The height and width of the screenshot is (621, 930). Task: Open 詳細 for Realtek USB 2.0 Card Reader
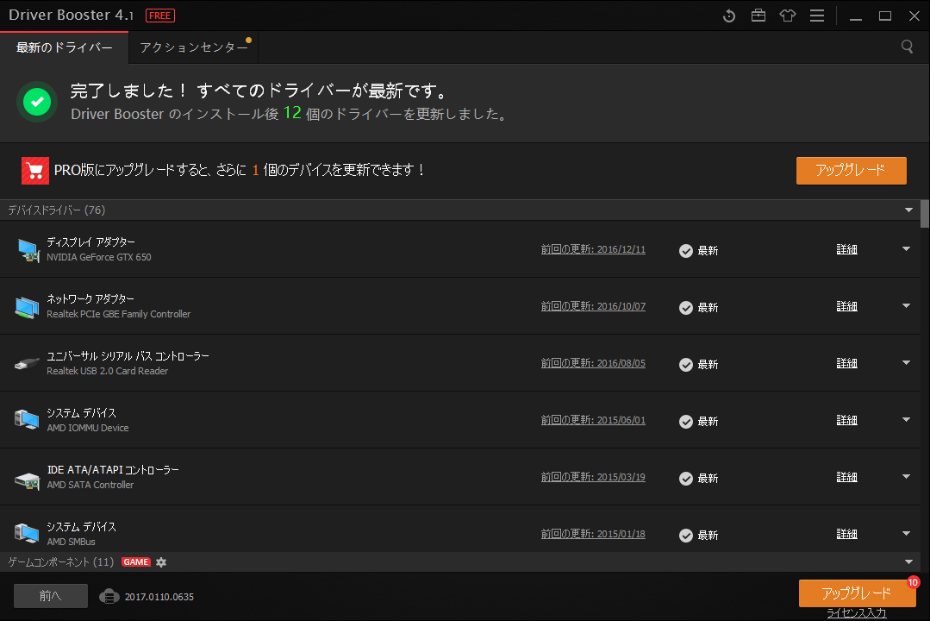(847, 363)
